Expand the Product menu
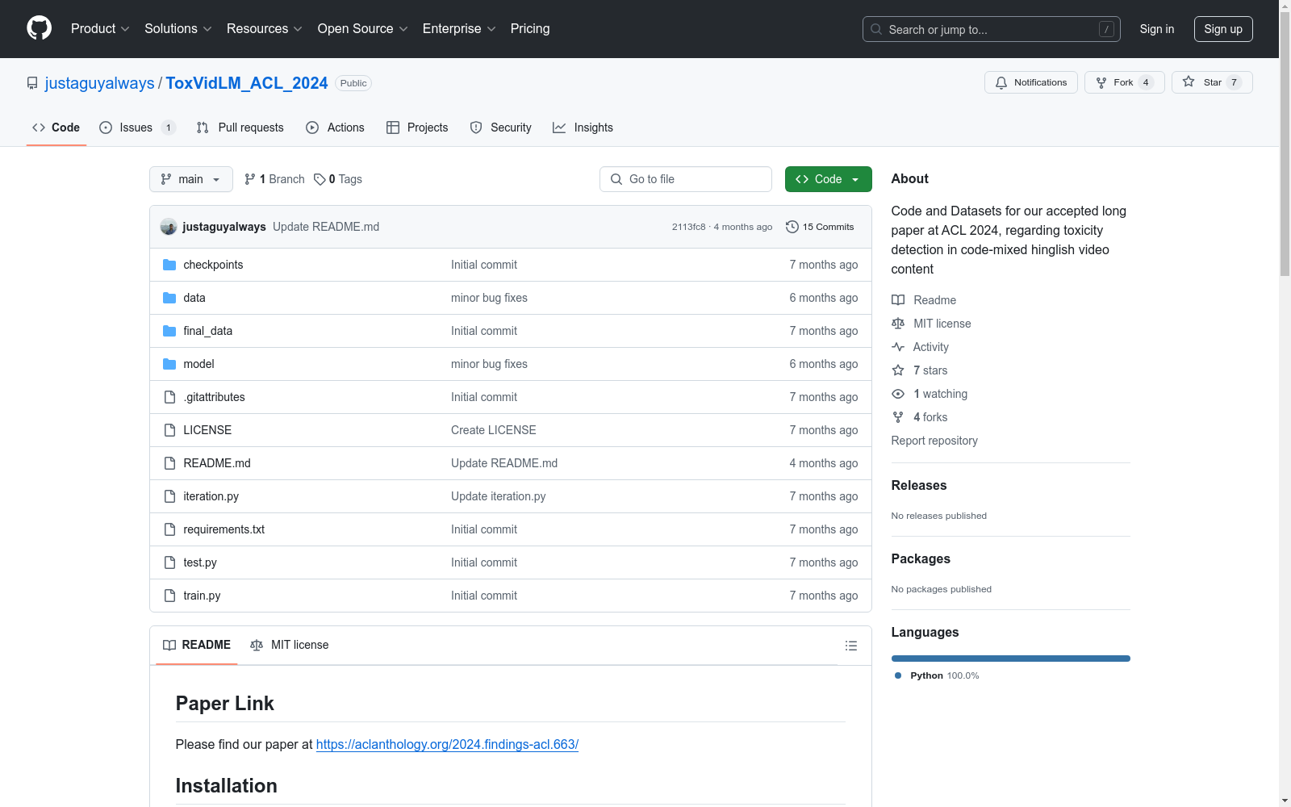Image resolution: width=1291 pixels, height=807 pixels. click(x=100, y=28)
